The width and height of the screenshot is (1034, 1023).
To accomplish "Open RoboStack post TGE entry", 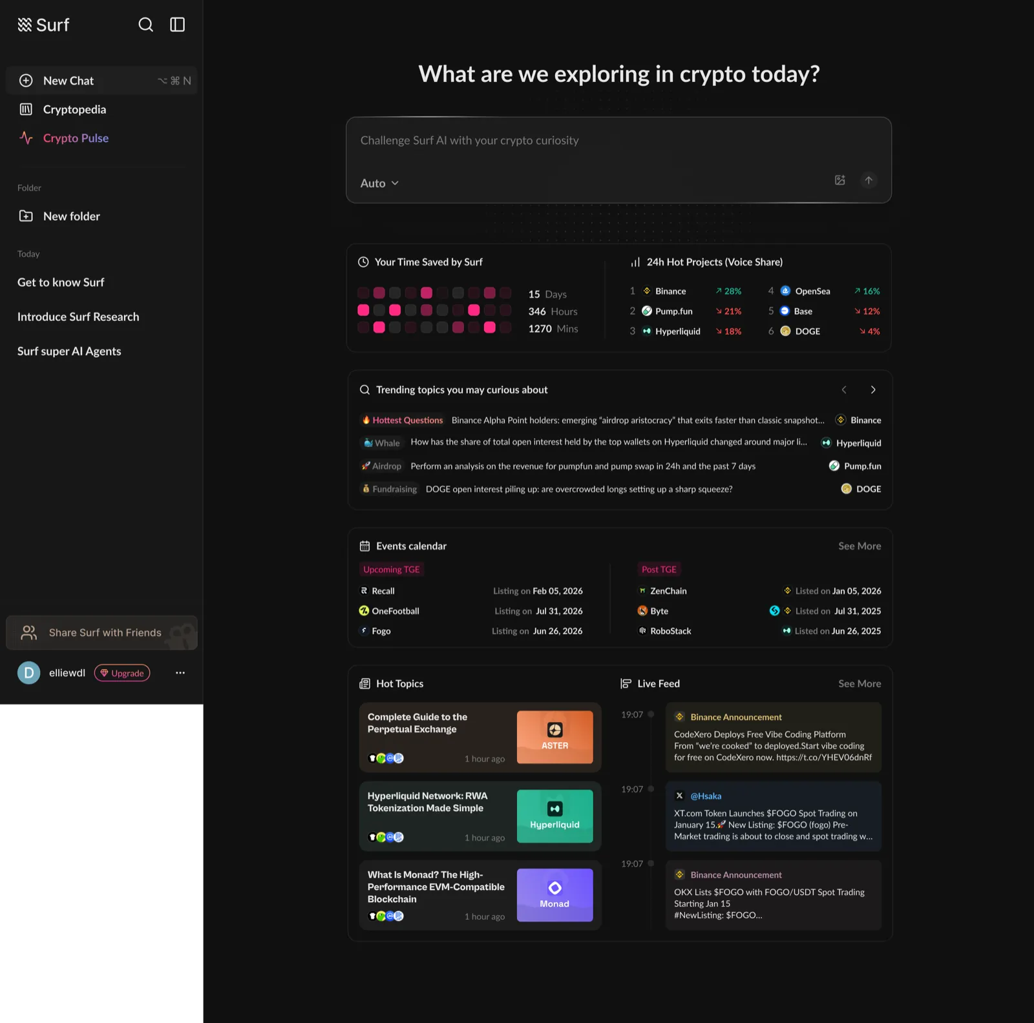I will tap(759, 631).
